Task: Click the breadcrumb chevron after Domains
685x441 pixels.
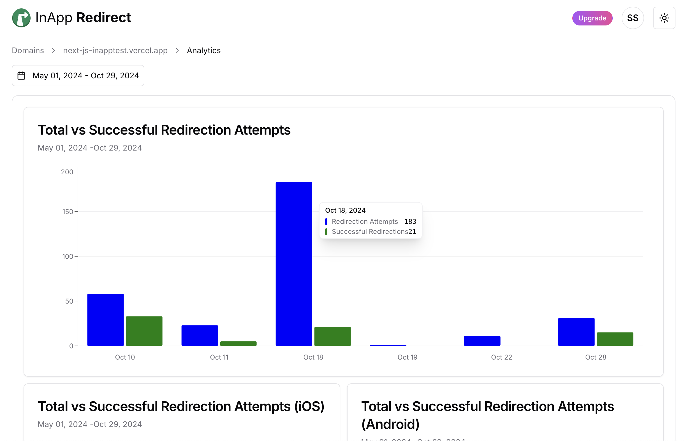Action: (x=53, y=50)
